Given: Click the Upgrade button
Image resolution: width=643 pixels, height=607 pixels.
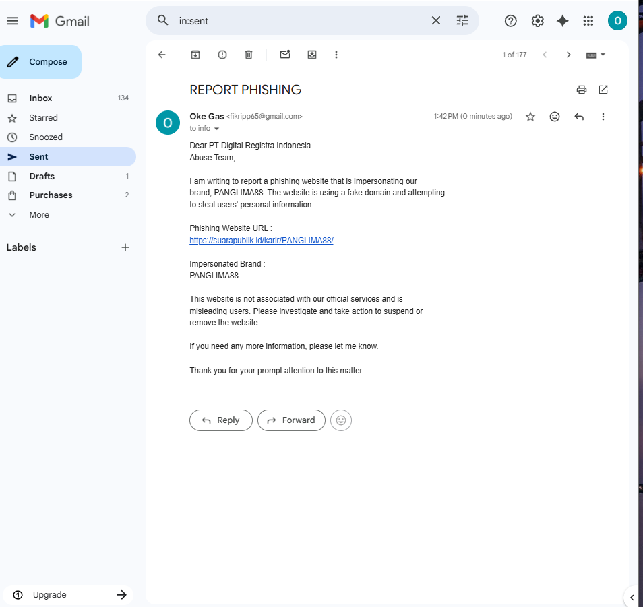Looking at the screenshot, I should click(68, 595).
